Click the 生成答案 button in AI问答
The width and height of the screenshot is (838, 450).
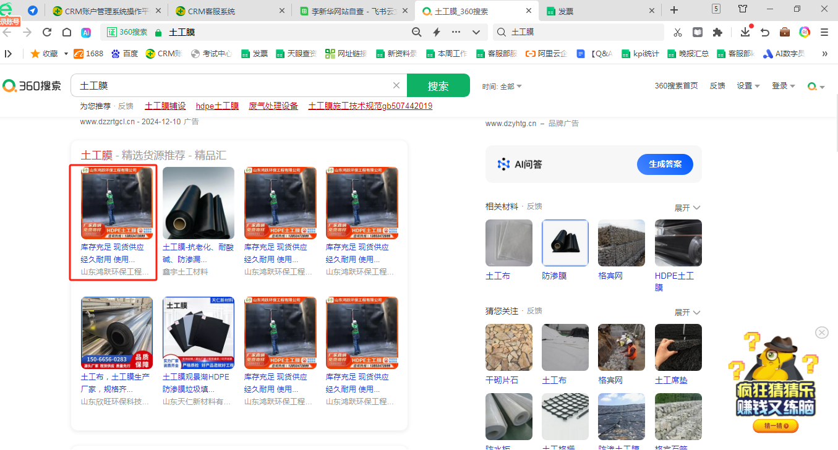pos(665,164)
